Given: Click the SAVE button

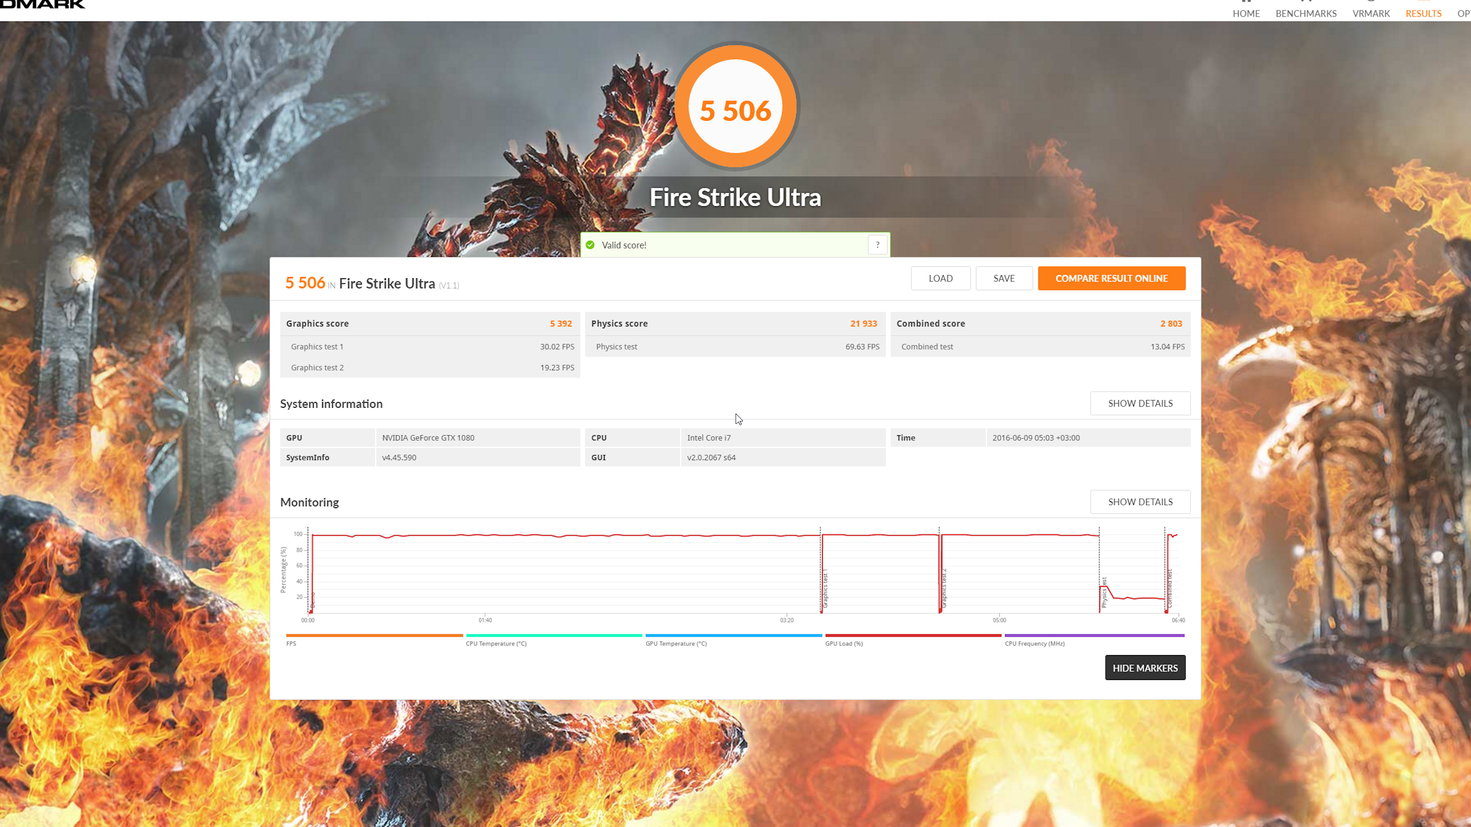Looking at the screenshot, I should 1004,278.
